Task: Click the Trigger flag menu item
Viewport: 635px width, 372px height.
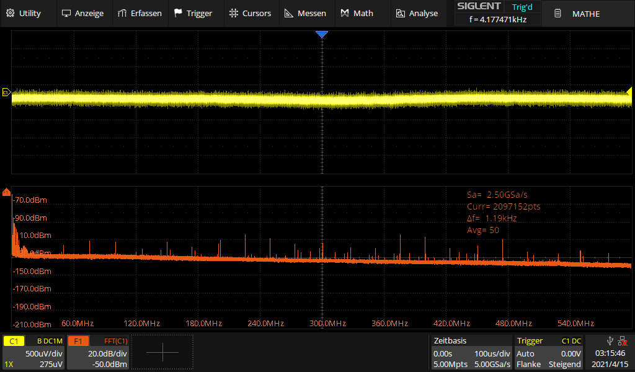Action: pos(193,13)
